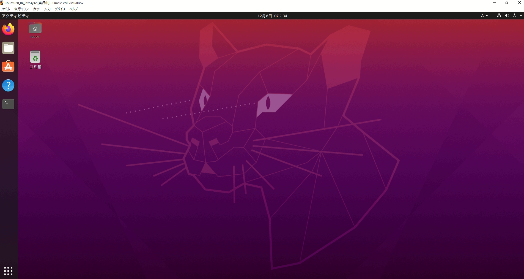This screenshot has height=279, width=524.
Task: Open the 仮想マシン menu
Action: point(21,9)
